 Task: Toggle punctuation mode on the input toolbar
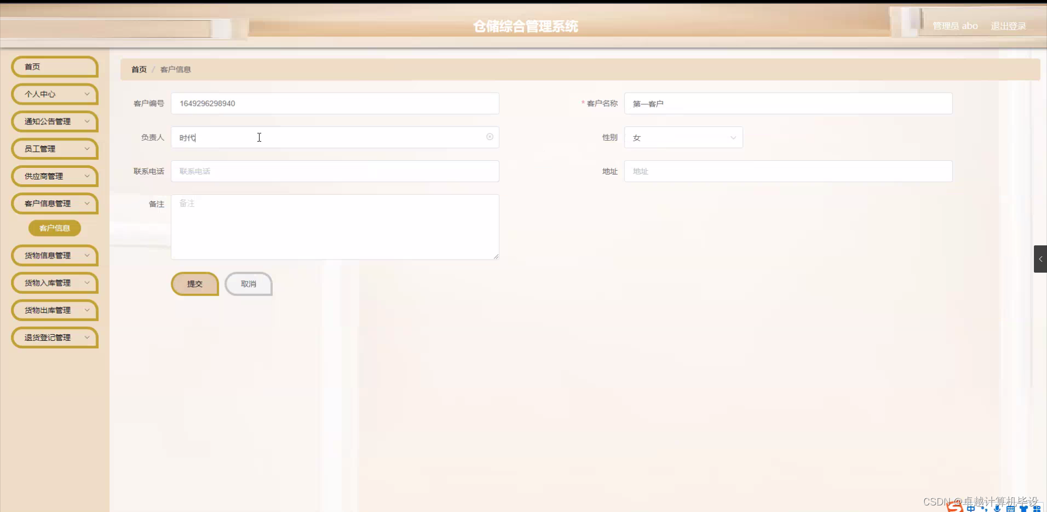(x=985, y=509)
